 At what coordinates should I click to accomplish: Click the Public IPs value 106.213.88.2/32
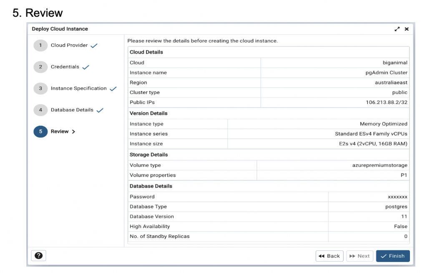click(387, 102)
